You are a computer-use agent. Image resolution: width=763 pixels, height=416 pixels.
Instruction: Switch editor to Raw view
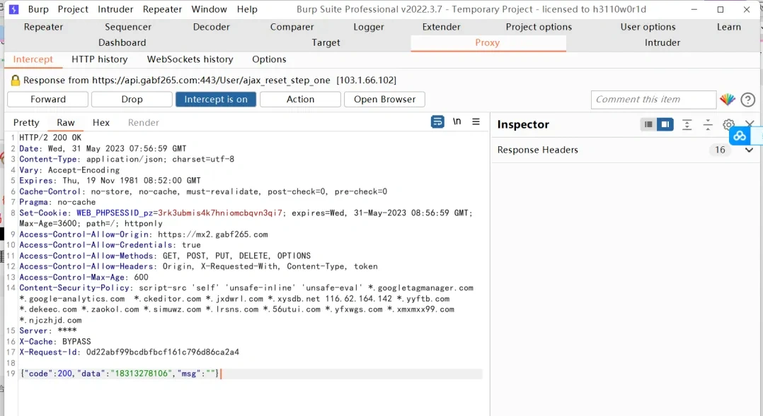point(66,123)
